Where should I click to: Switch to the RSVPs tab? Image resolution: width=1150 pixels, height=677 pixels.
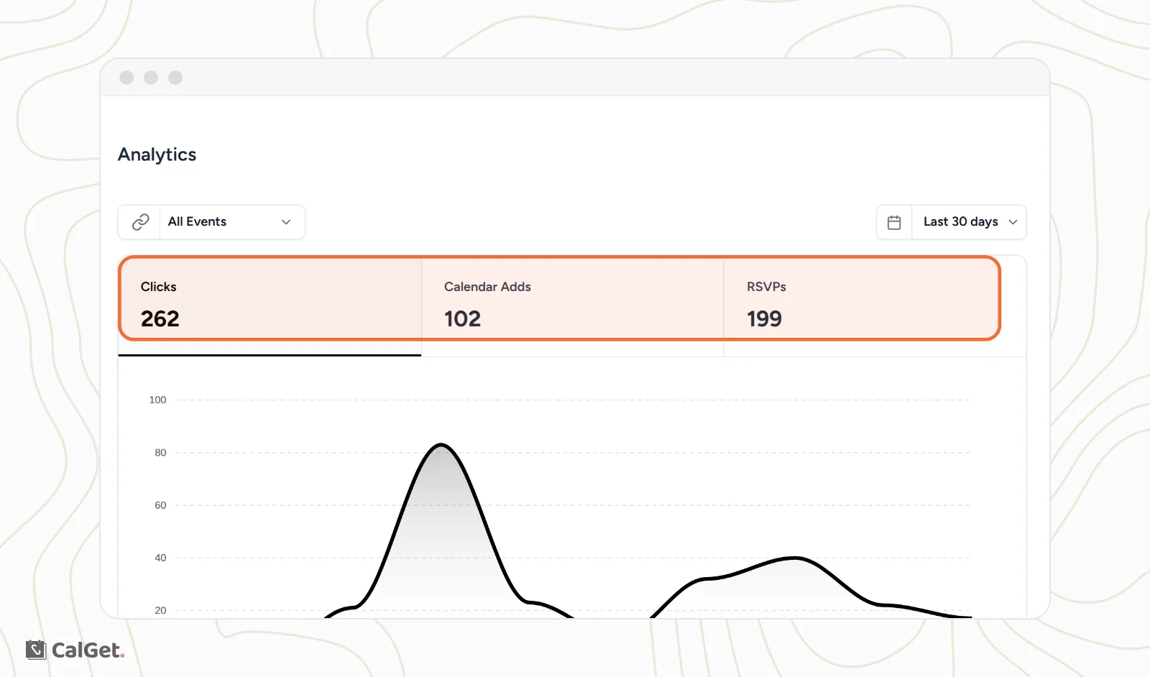coord(875,306)
